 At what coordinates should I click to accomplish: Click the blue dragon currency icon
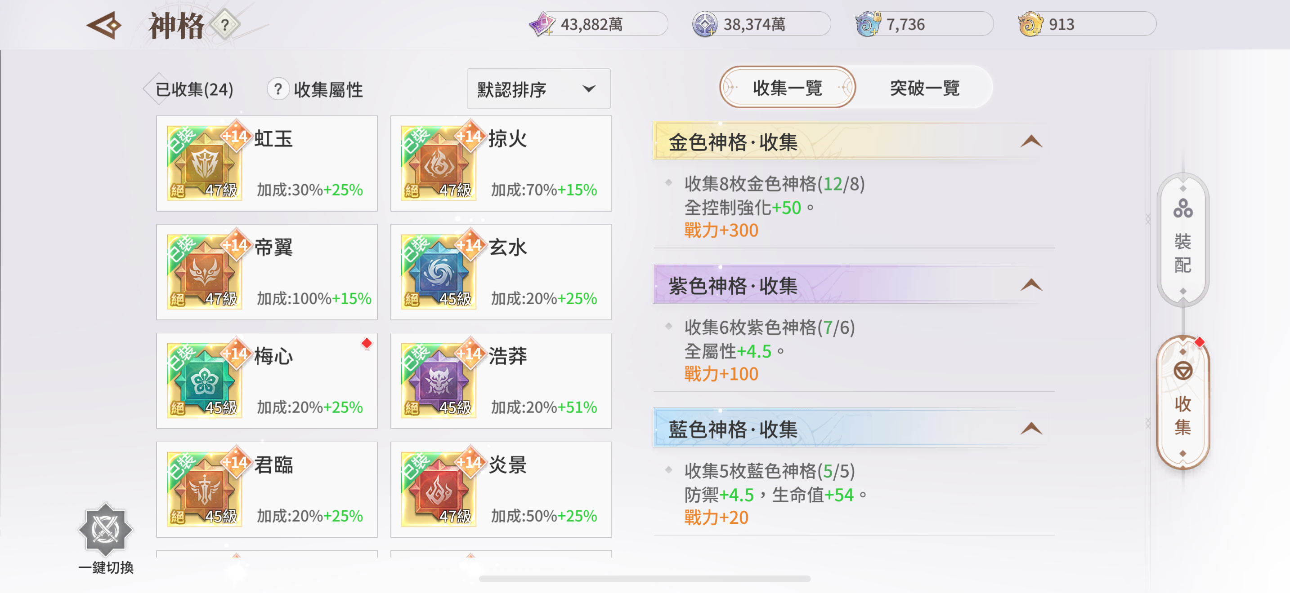pyautogui.click(x=867, y=25)
